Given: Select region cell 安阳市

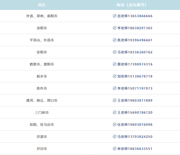Looking at the screenshot, I should 42,52.
